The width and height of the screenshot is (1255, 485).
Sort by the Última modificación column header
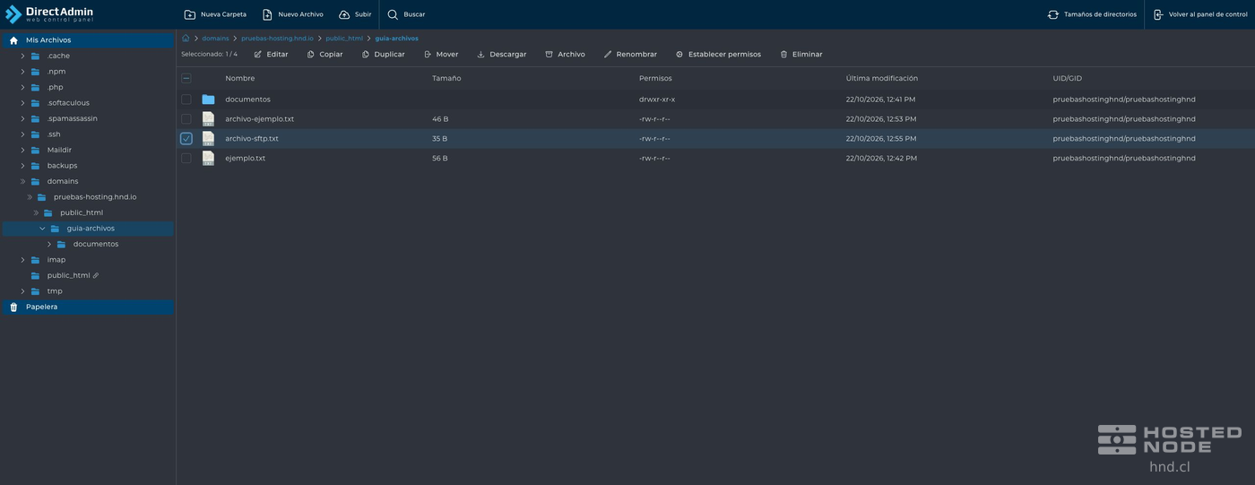(x=882, y=79)
